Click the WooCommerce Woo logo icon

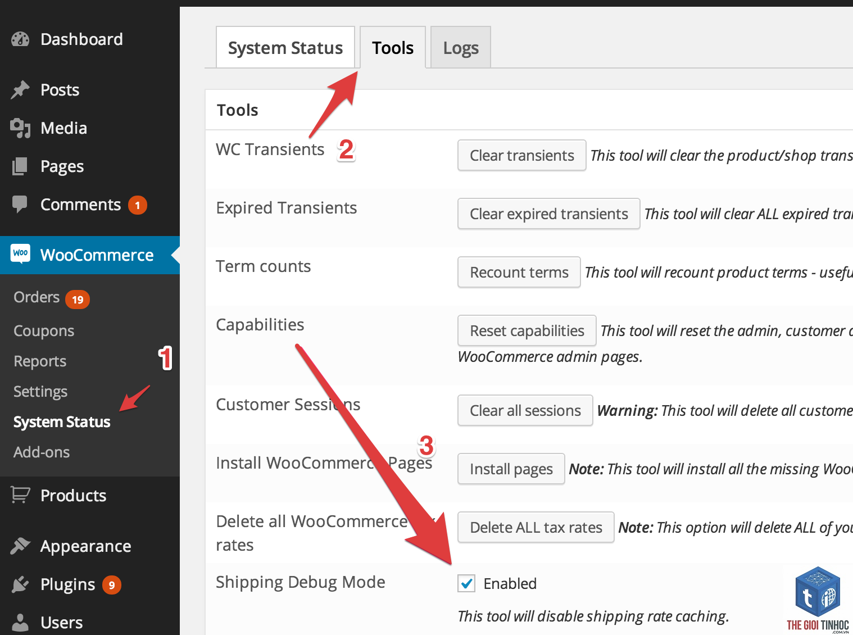[x=21, y=253]
